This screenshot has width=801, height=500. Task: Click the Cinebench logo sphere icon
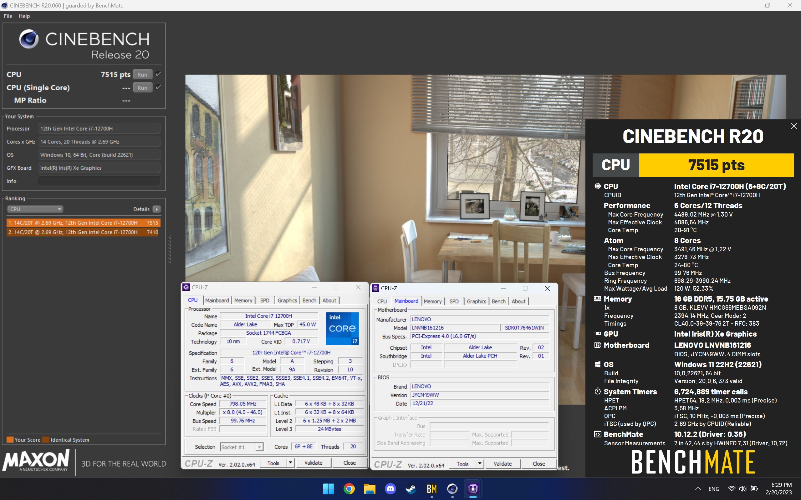pyautogui.click(x=29, y=39)
